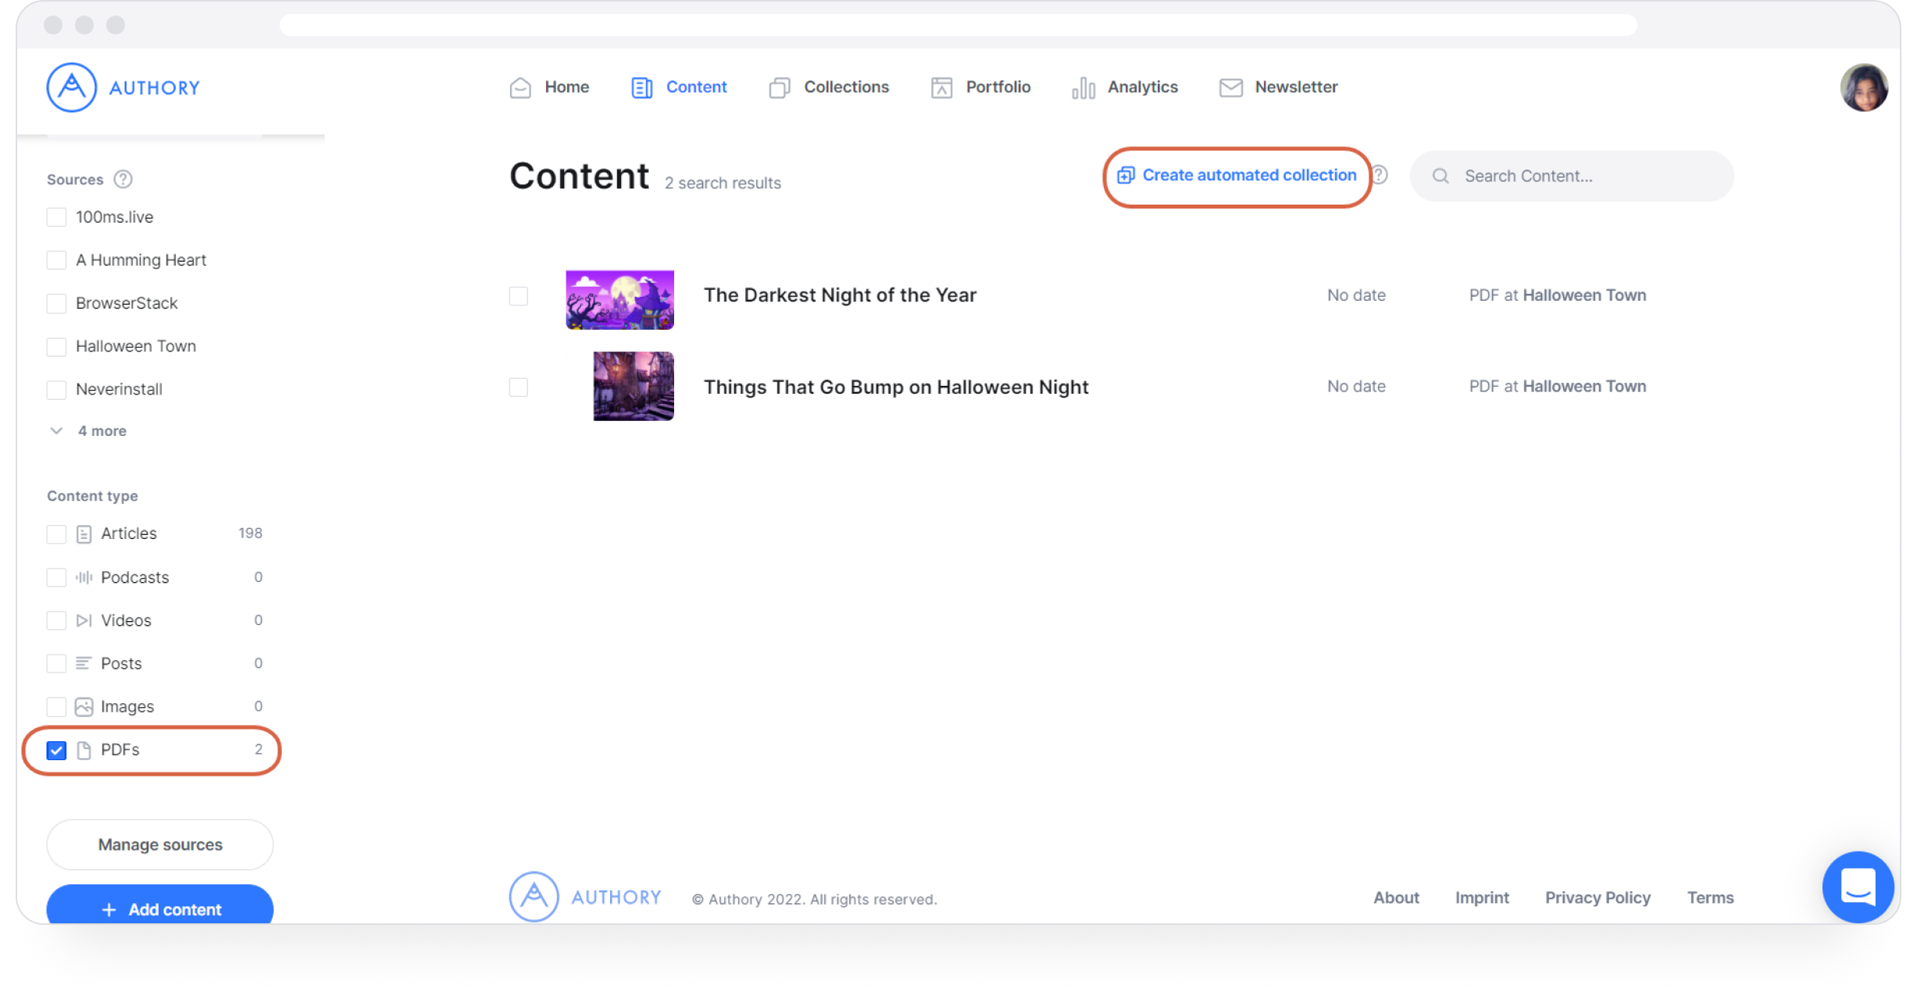
Task: Click Things That Go Bump on Halloween Night title
Action: [x=896, y=387]
